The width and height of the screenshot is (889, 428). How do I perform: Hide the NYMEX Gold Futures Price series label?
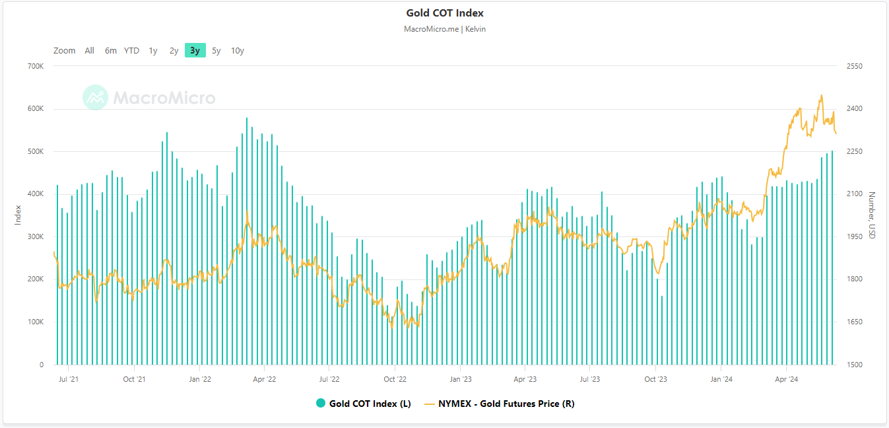506,404
